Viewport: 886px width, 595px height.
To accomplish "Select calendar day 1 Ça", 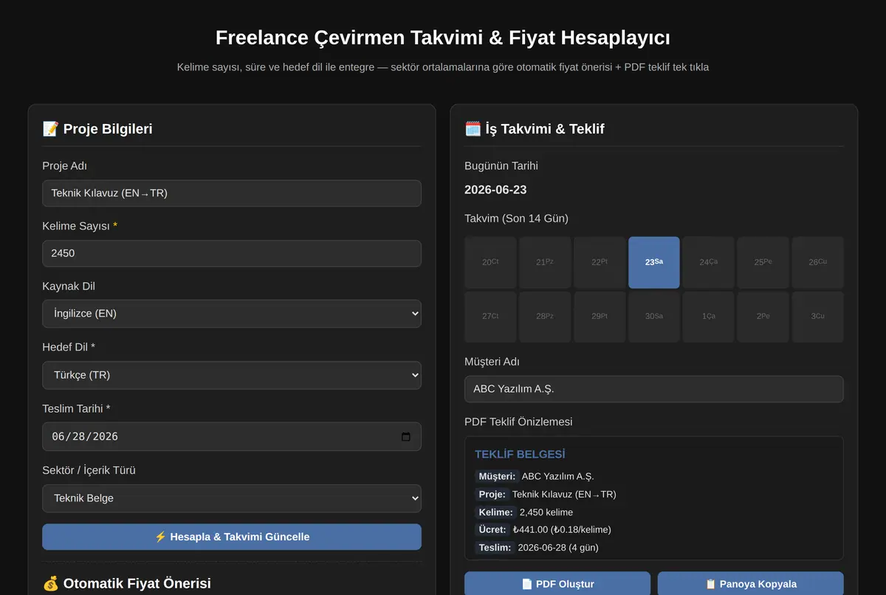I will 709,317.
